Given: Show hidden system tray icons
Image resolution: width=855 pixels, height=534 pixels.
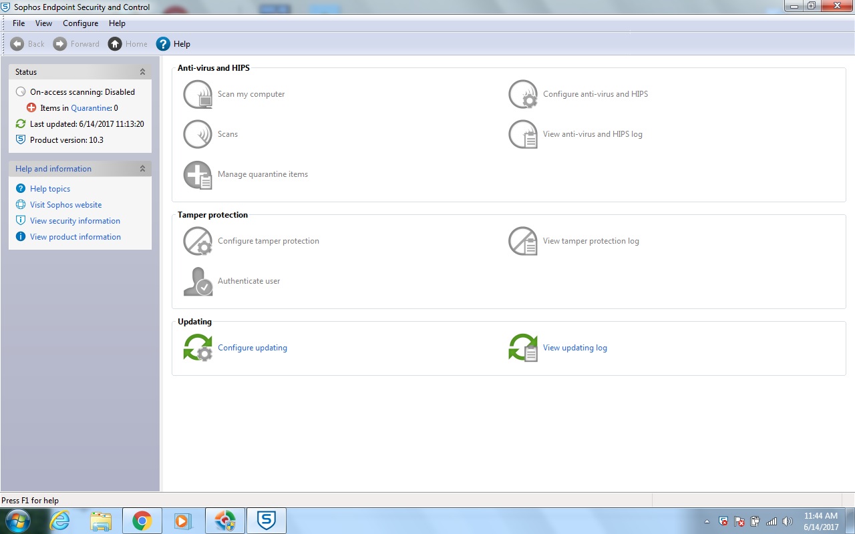Looking at the screenshot, I should coord(707,521).
